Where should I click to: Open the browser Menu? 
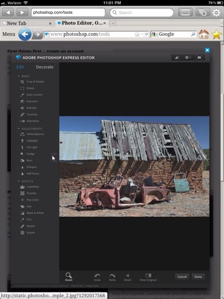(9, 34)
